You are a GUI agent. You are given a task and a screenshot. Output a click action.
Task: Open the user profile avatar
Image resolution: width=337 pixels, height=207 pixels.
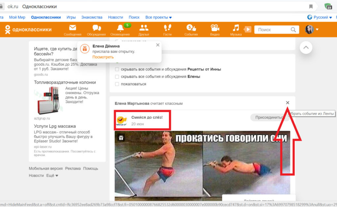coord(309,29)
